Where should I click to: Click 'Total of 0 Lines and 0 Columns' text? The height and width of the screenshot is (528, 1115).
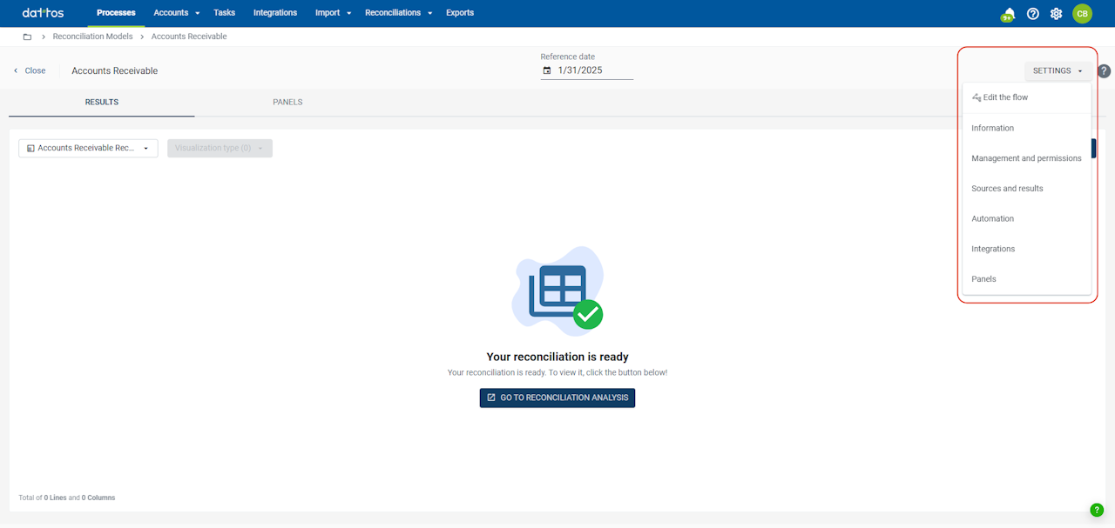[67, 498]
